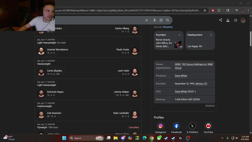Open the CEO Dana White link
Viewport: 252px width, 142px height.
click(181, 91)
